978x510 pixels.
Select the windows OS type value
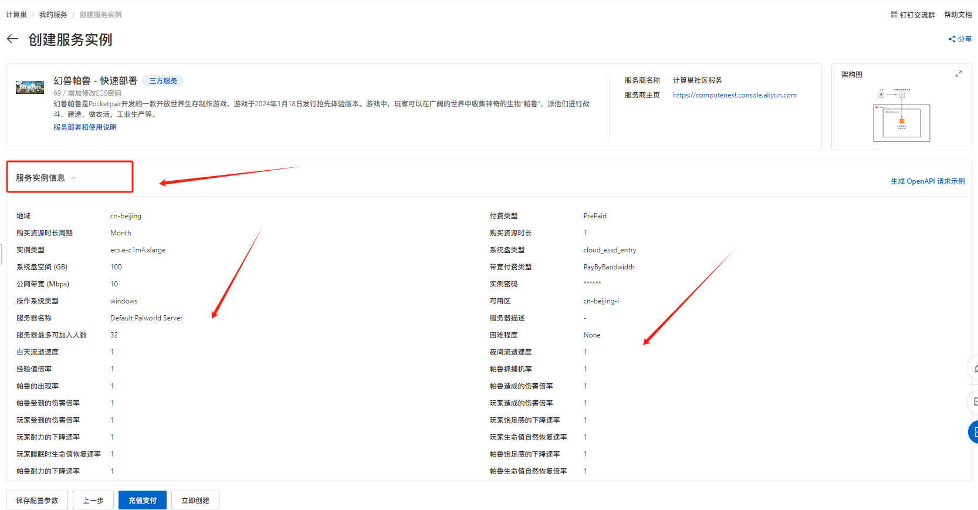pos(124,301)
